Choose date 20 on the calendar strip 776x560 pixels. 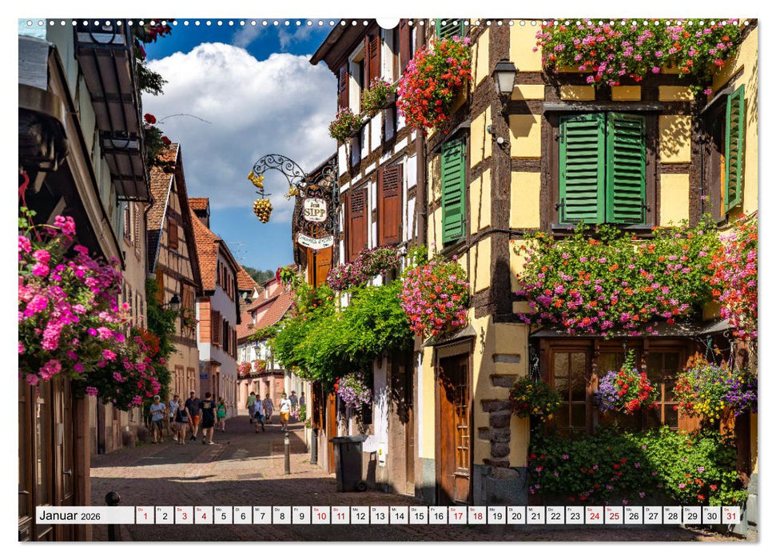coord(515,515)
